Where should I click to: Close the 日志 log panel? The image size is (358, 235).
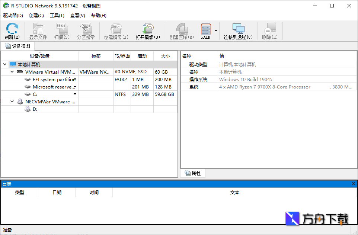click(x=353, y=183)
